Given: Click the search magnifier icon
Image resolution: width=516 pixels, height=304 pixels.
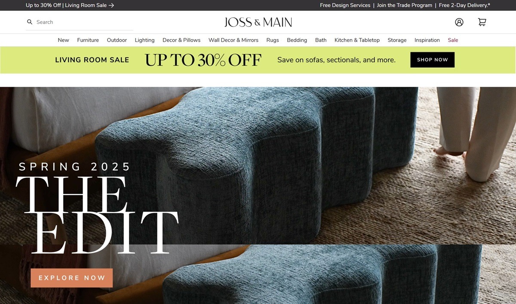Looking at the screenshot, I should pos(30,22).
